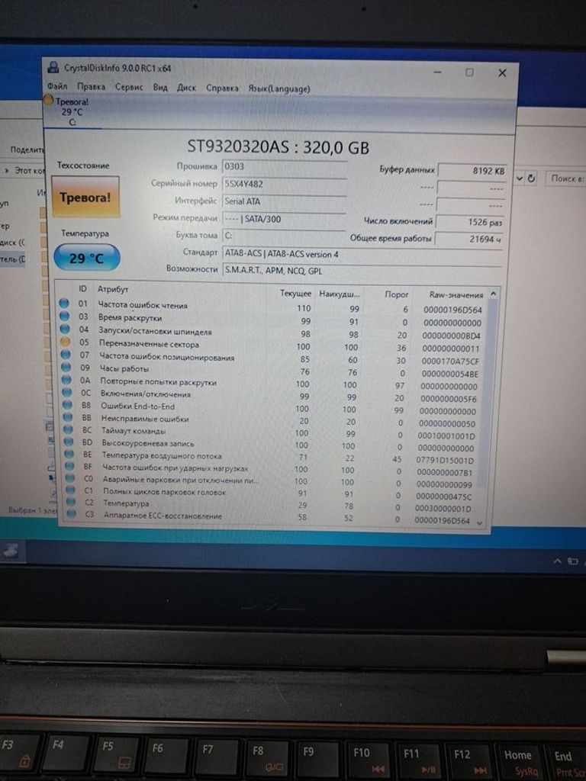Image resolution: width=586 pixels, height=781 pixels.
Task: Open the Сервис menu
Action: click(129, 87)
